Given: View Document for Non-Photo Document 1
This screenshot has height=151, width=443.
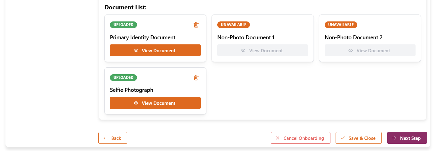Looking at the screenshot, I should [263, 50].
